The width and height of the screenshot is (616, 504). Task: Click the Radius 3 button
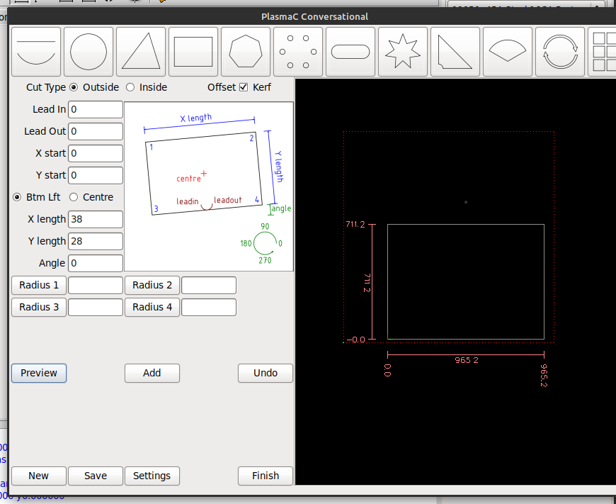pos(39,307)
